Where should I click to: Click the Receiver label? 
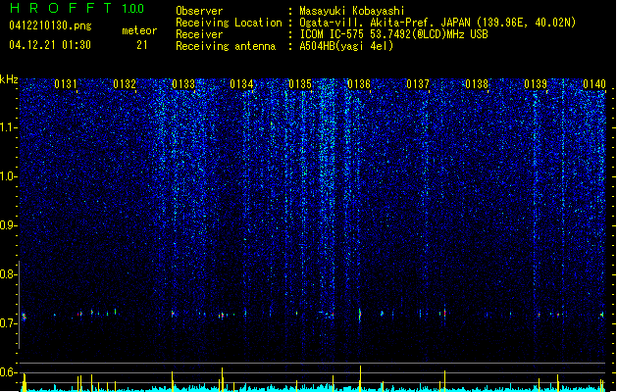point(199,34)
